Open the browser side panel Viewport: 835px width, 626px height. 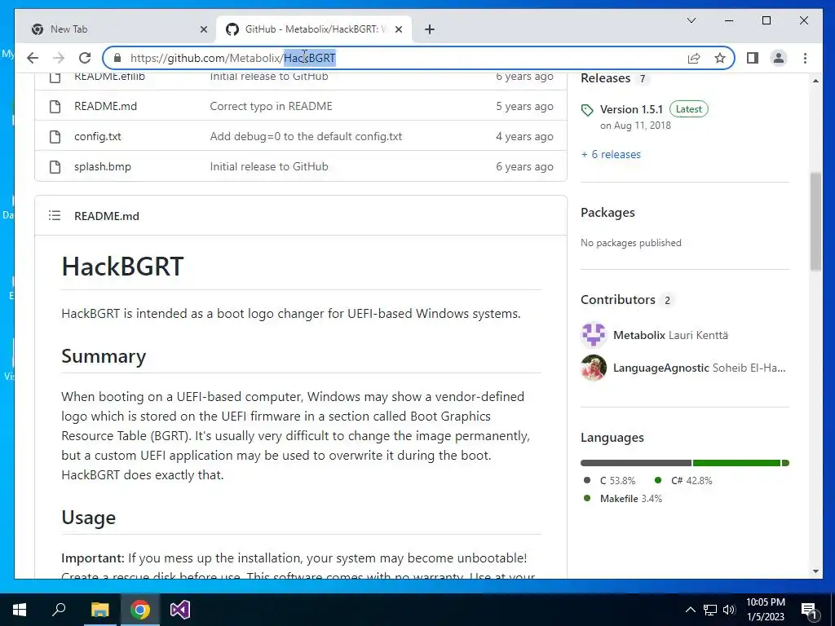tap(753, 58)
